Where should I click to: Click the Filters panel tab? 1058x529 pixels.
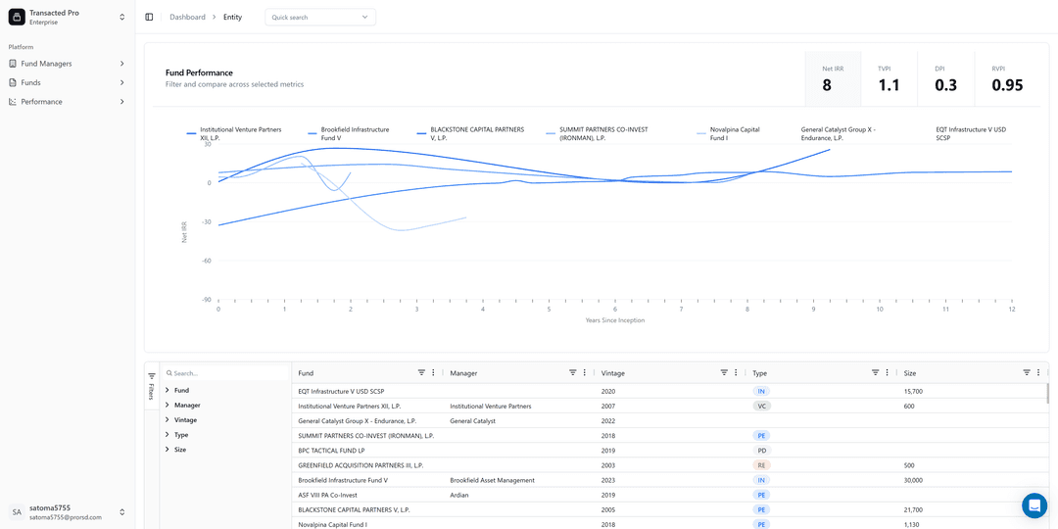[x=151, y=386]
